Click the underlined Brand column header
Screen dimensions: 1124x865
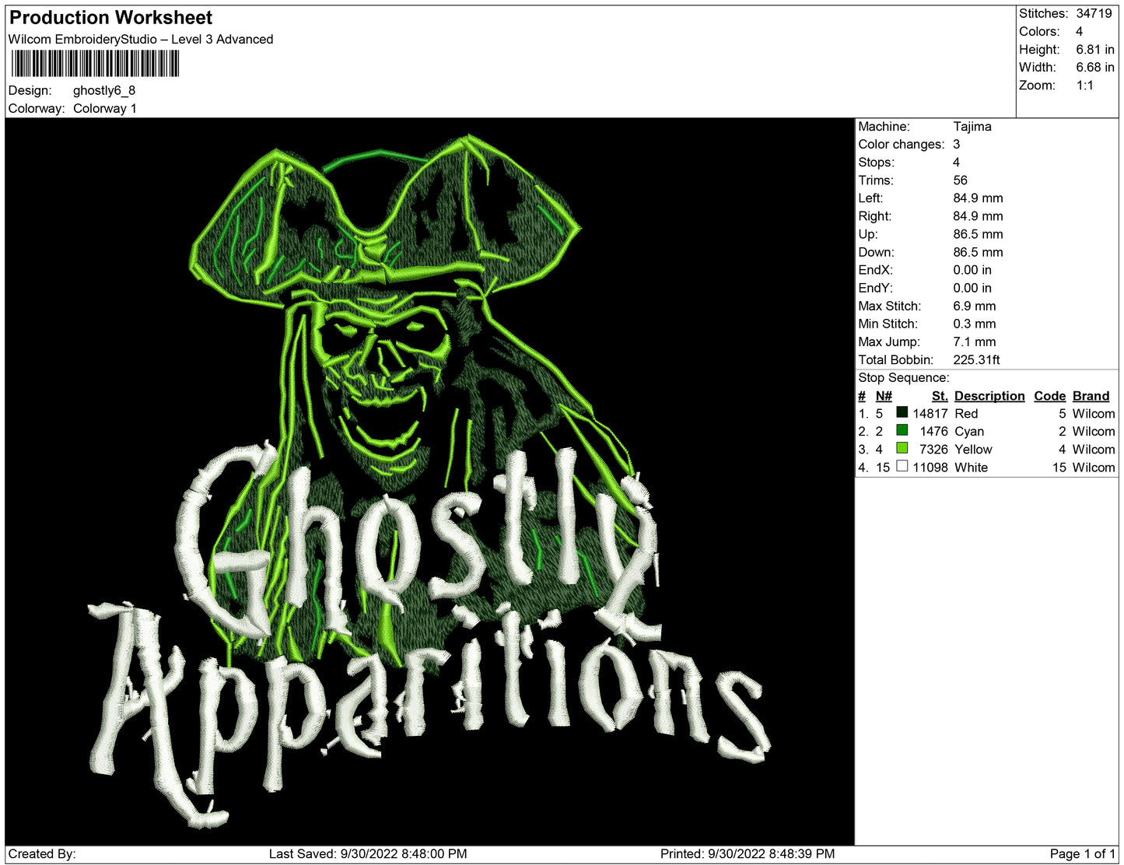point(1091,396)
